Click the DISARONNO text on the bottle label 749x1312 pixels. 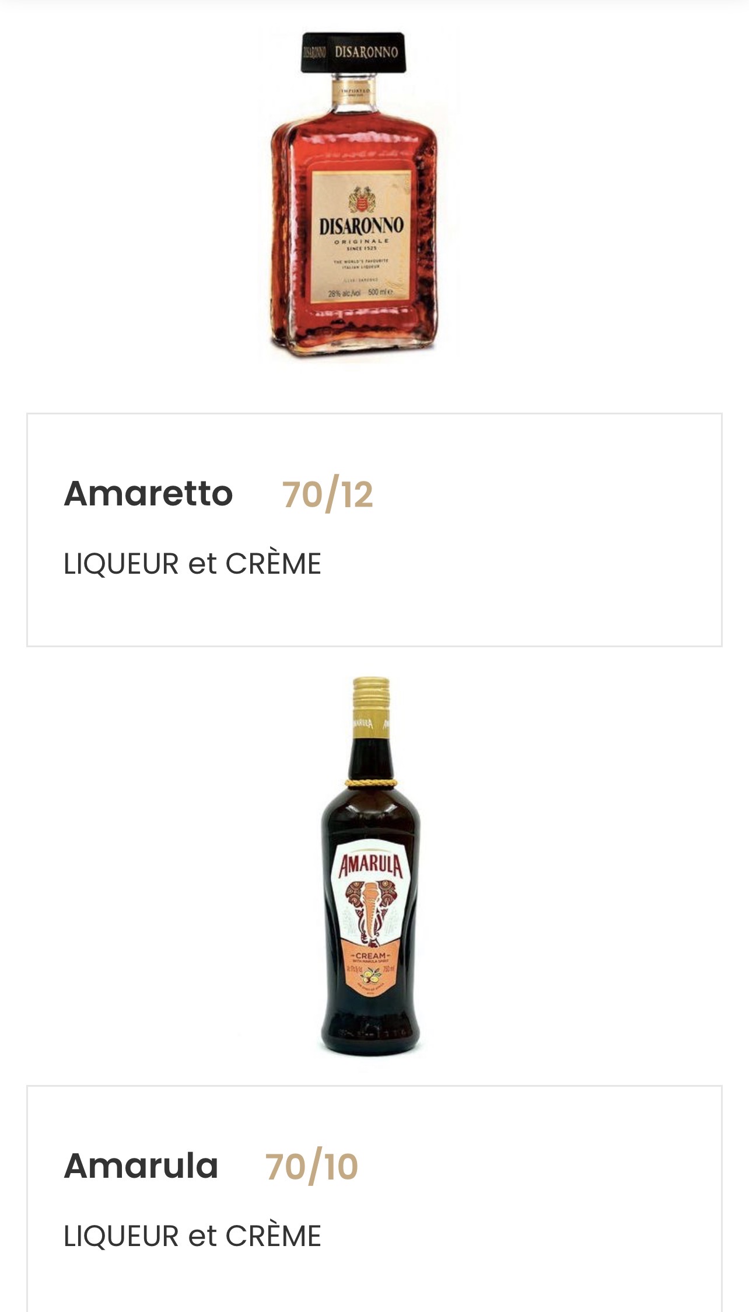pos(361,225)
